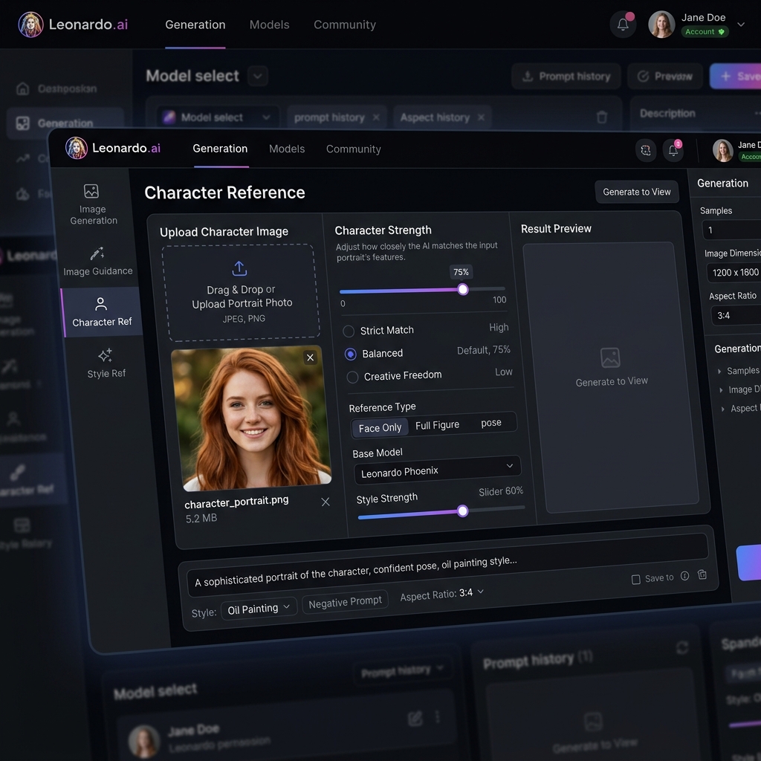Click Negative Prompt button
Image resolution: width=761 pixels, height=761 pixels.
(345, 602)
